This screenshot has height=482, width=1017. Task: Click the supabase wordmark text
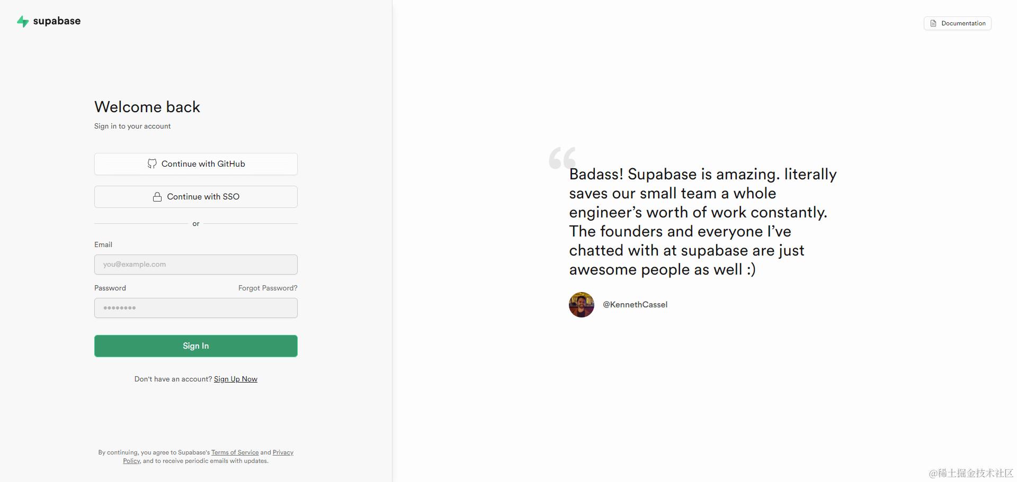[57, 21]
